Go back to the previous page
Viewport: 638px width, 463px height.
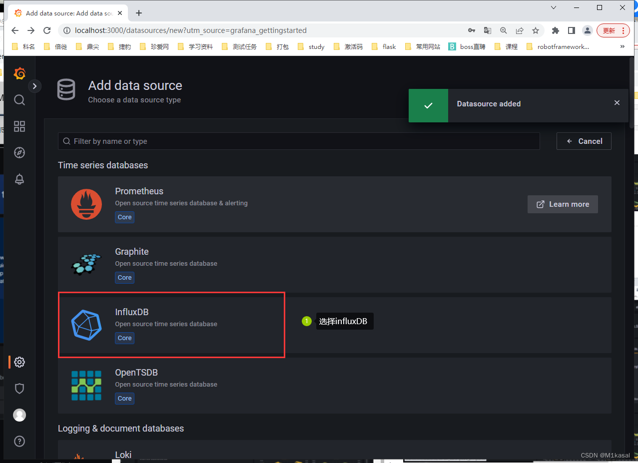coord(15,30)
